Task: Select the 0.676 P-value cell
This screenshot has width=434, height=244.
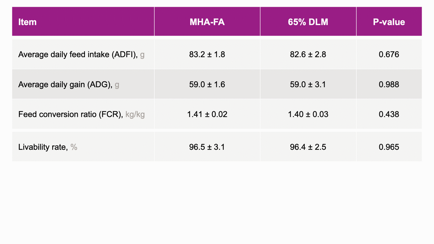Action: [x=389, y=54]
